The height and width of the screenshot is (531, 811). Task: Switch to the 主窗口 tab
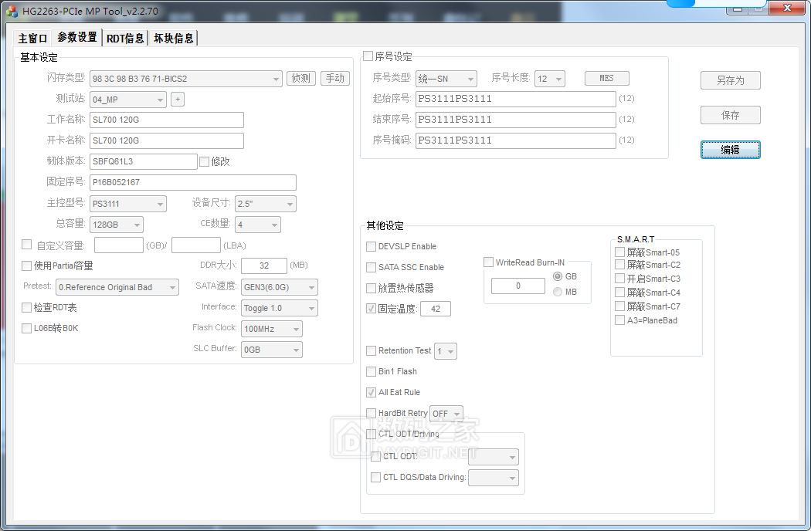(32, 39)
